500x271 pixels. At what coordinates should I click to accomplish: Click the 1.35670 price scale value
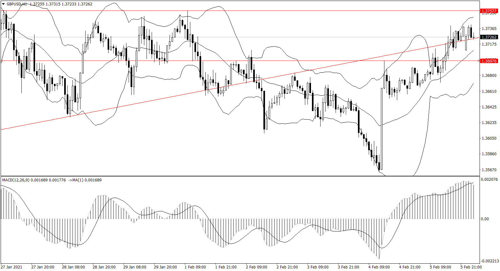click(x=489, y=170)
